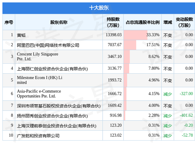
Task: Select 广发乾和投资有限公司 in row 10
Action: 38,136
